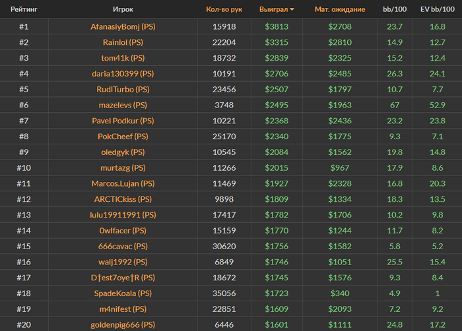Click the Рейтинг column header
This screenshot has width=462, height=331.
tap(24, 10)
